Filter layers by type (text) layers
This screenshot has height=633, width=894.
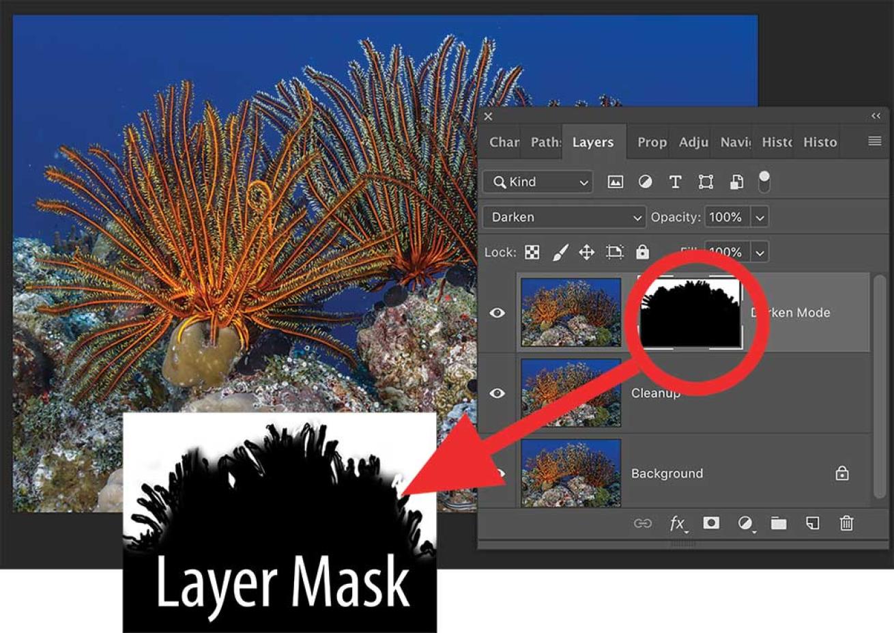point(675,182)
